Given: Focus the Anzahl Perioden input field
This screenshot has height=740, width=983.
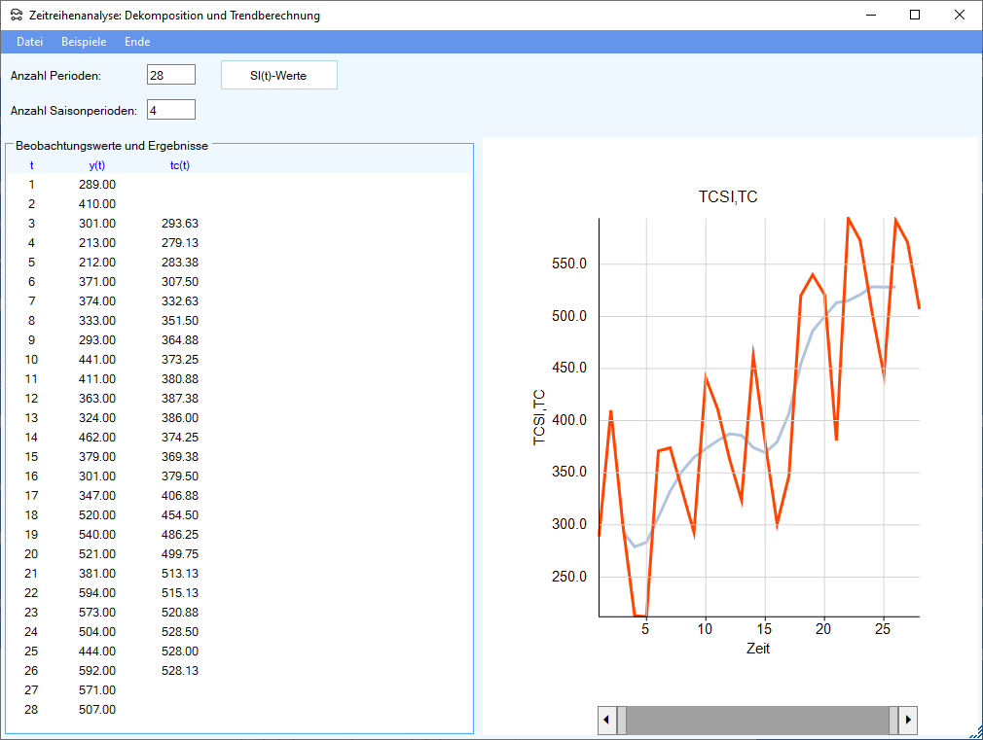Looking at the screenshot, I should point(171,75).
